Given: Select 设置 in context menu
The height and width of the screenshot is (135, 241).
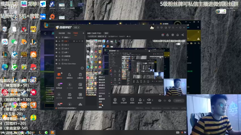Looking at the screenshot, I should pos(100,104).
